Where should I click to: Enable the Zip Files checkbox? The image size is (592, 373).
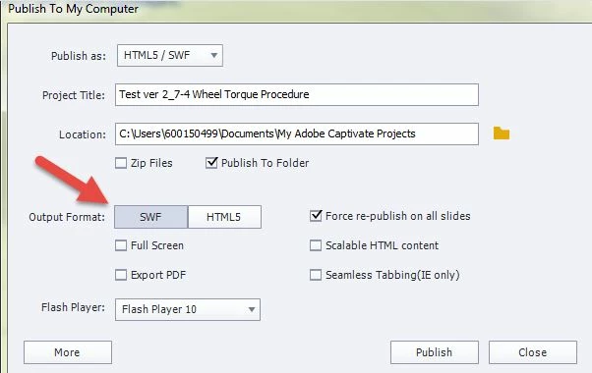point(121,163)
